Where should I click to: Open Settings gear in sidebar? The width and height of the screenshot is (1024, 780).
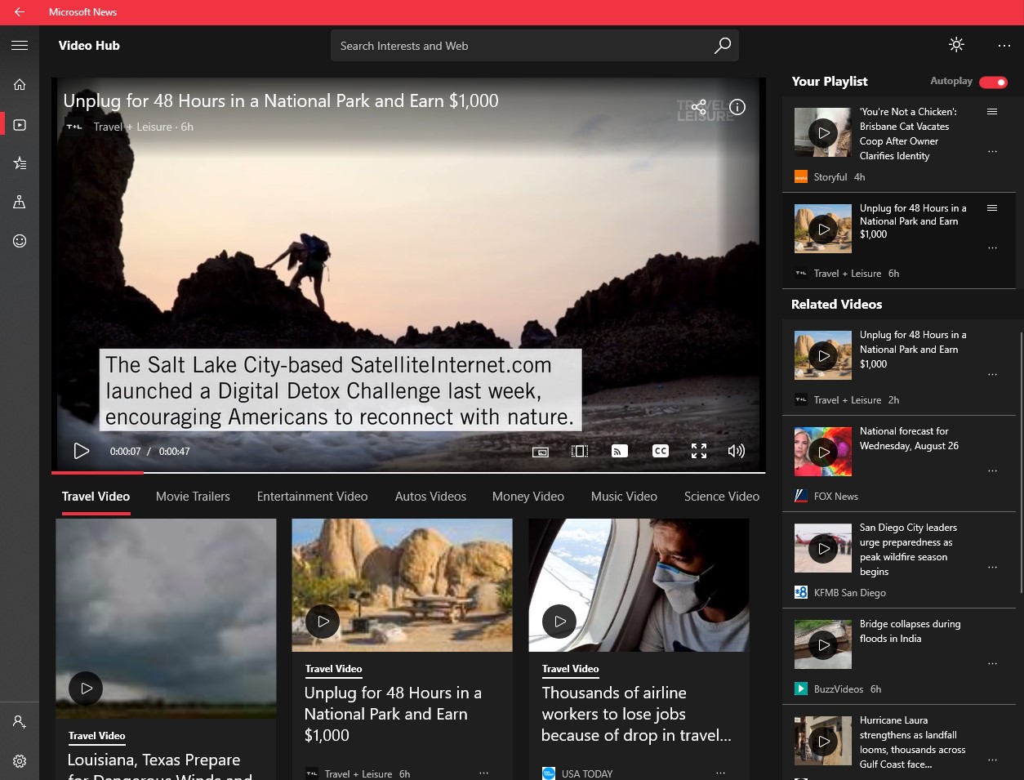tap(20, 761)
